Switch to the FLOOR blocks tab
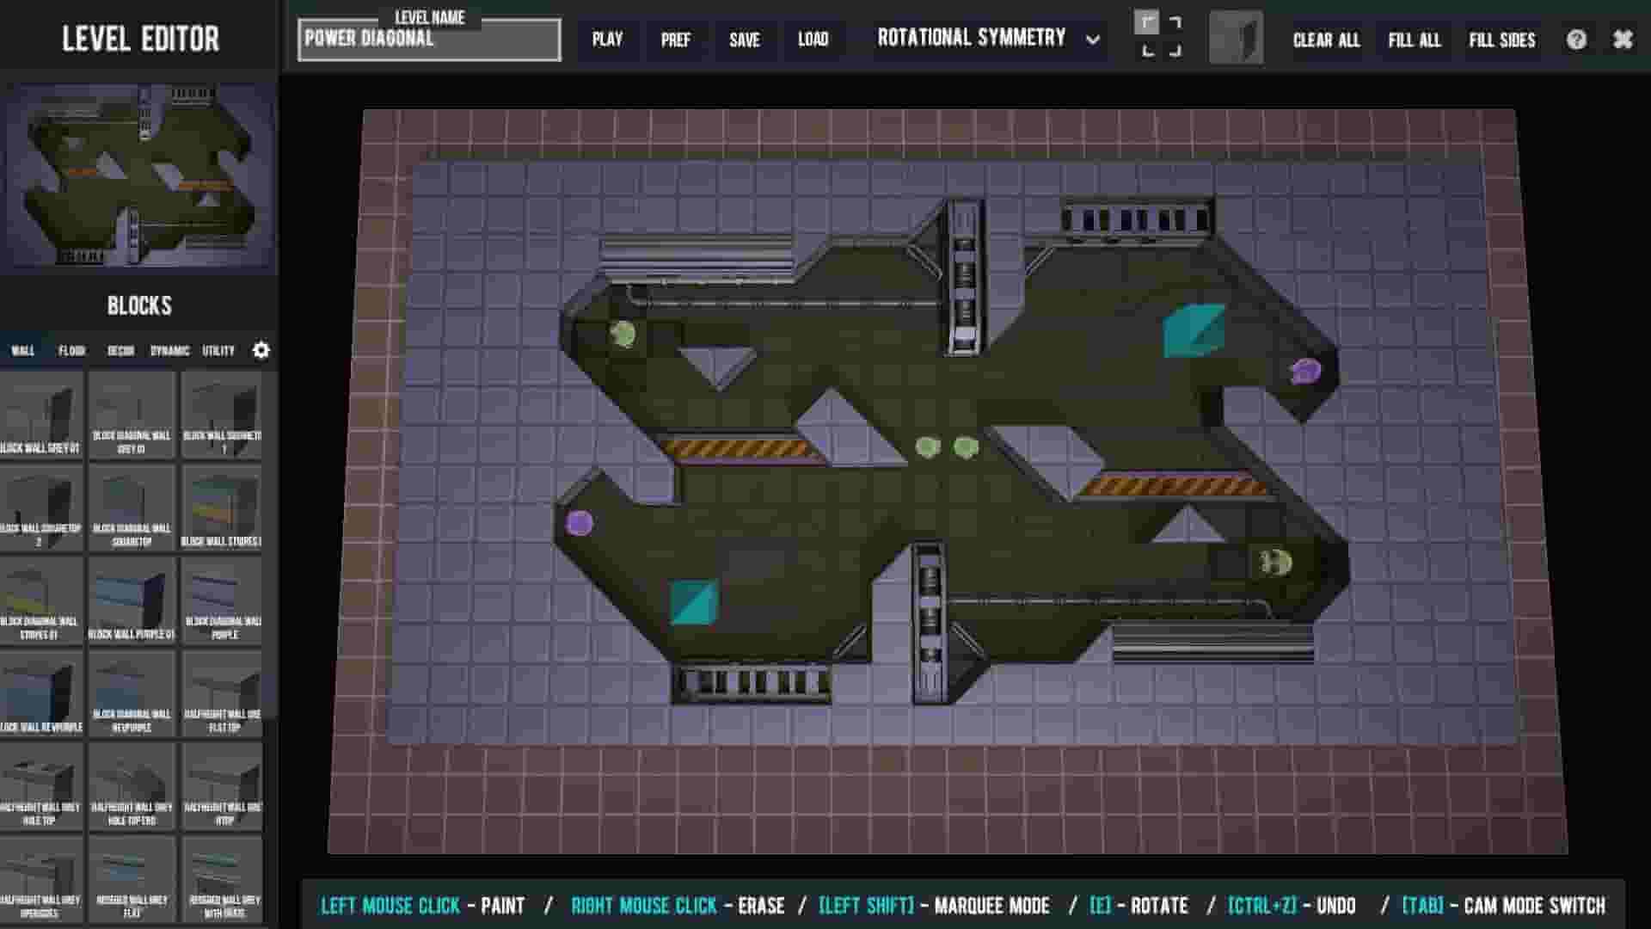This screenshot has height=929, width=1651. click(71, 350)
